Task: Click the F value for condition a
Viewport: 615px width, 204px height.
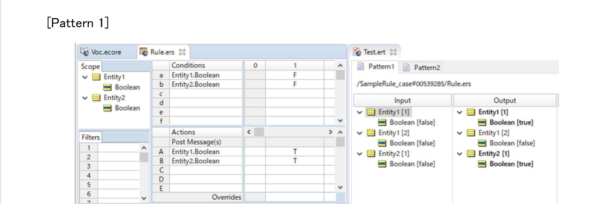Action: (x=295, y=75)
